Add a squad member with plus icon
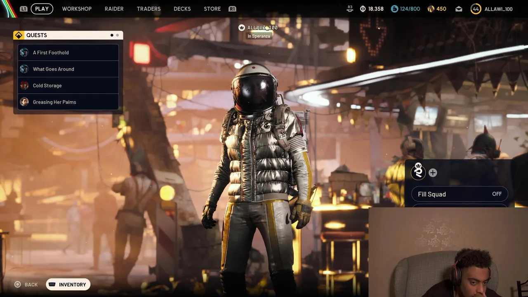528x297 pixels. (x=433, y=173)
